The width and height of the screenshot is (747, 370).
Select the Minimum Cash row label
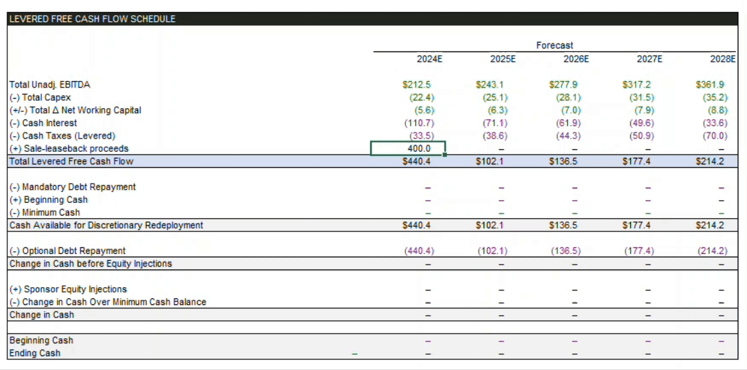[x=44, y=213]
